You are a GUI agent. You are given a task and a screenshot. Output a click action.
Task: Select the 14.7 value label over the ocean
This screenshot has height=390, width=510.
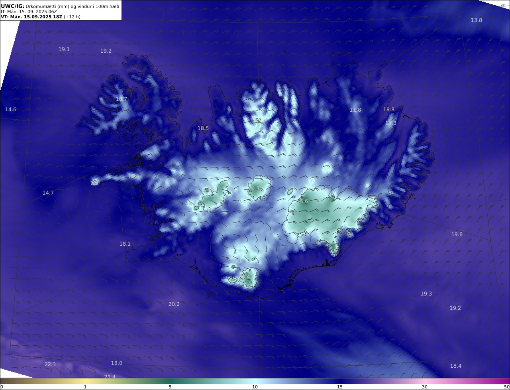(48, 193)
